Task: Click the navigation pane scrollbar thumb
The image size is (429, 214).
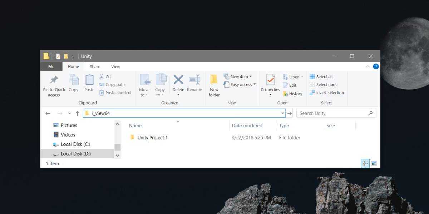Action: 118,147
